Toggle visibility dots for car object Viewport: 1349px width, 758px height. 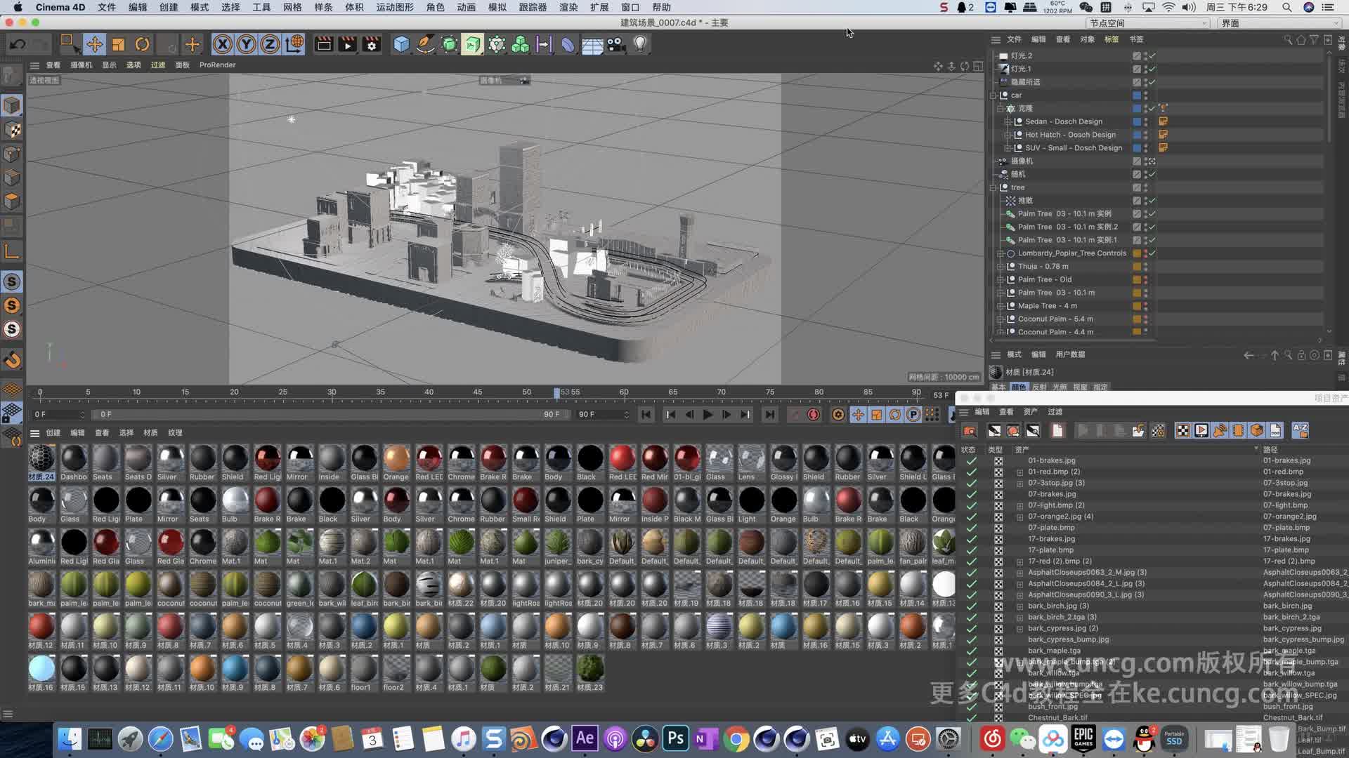1146,95
